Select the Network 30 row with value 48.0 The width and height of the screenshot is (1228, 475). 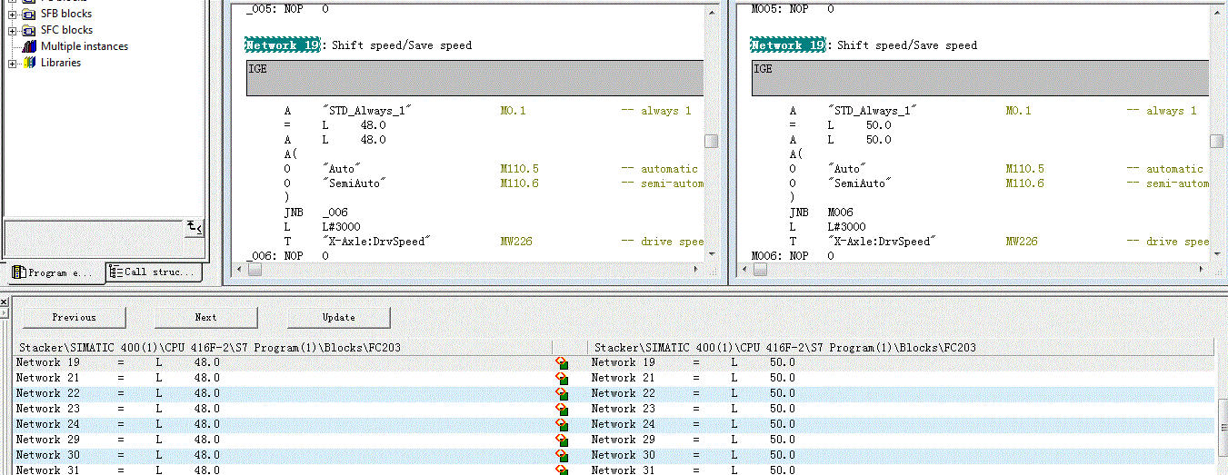tap(284, 455)
